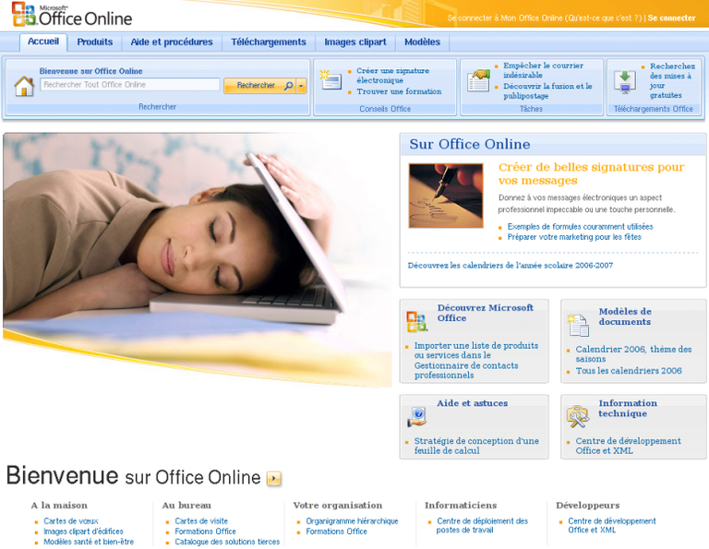709x549 pixels.
Task: Click the Aide et astuces heading
Action: [472, 403]
